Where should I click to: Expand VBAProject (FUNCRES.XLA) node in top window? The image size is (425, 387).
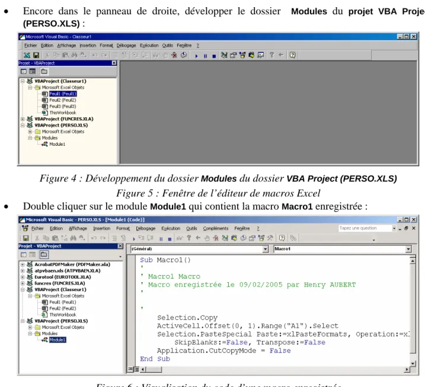point(23,119)
